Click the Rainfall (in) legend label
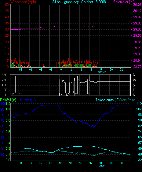Viewport: 142px width, 172px height. tap(8, 100)
